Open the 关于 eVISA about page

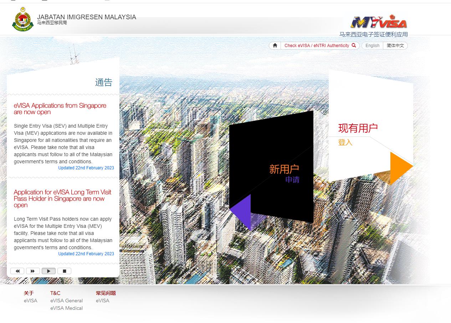click(x=30, y=301)
